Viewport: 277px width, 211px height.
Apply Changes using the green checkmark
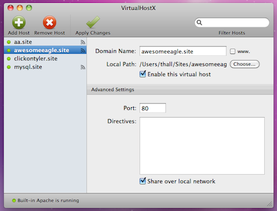[x=93, y=22]
